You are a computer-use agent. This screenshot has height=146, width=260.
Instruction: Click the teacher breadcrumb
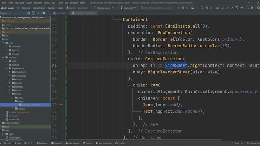coord(52,8)
